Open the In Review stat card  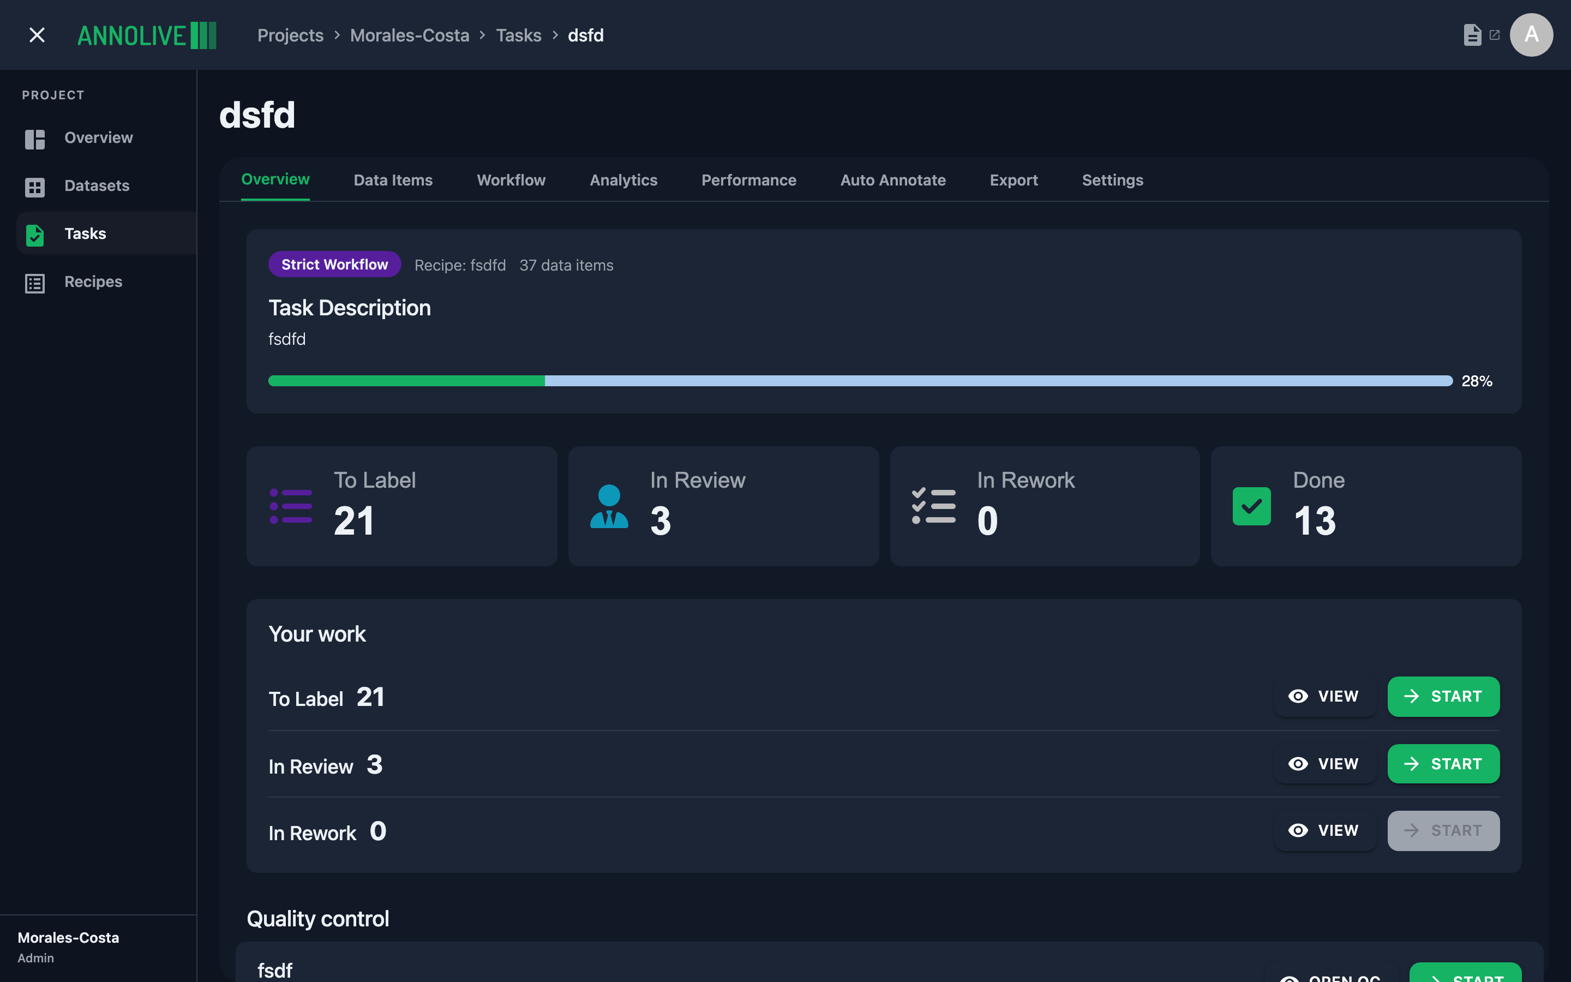tap(723, 506)
